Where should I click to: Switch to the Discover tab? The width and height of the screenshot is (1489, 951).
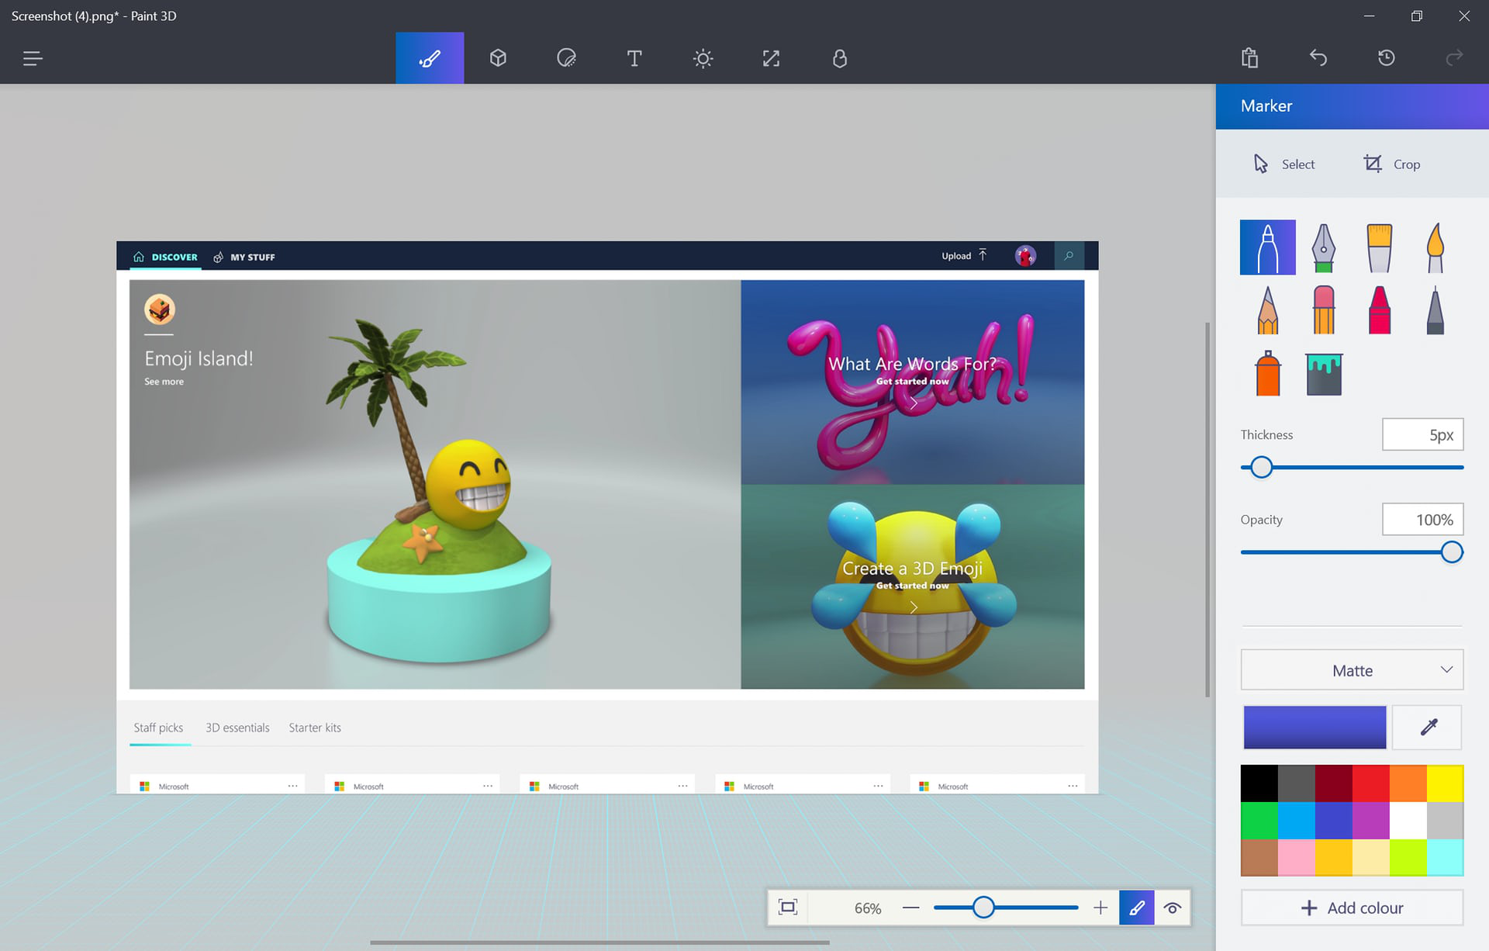[x=173, y=258]
